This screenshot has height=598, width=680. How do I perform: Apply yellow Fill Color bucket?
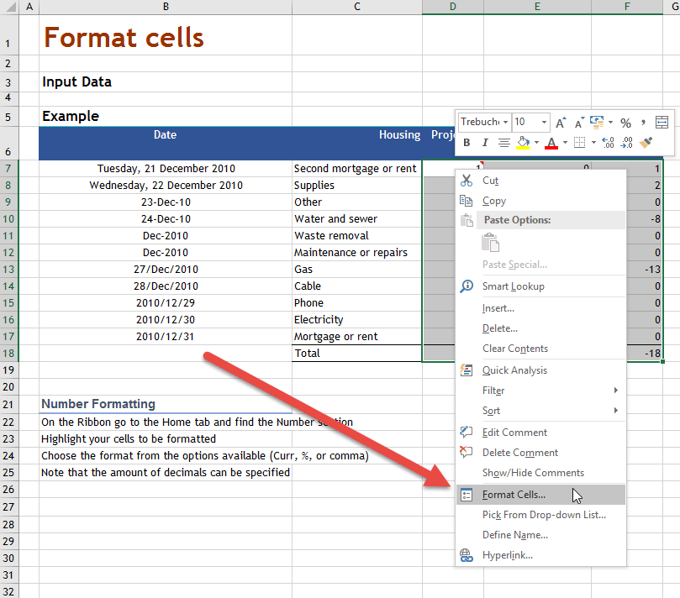click(523, 143)
